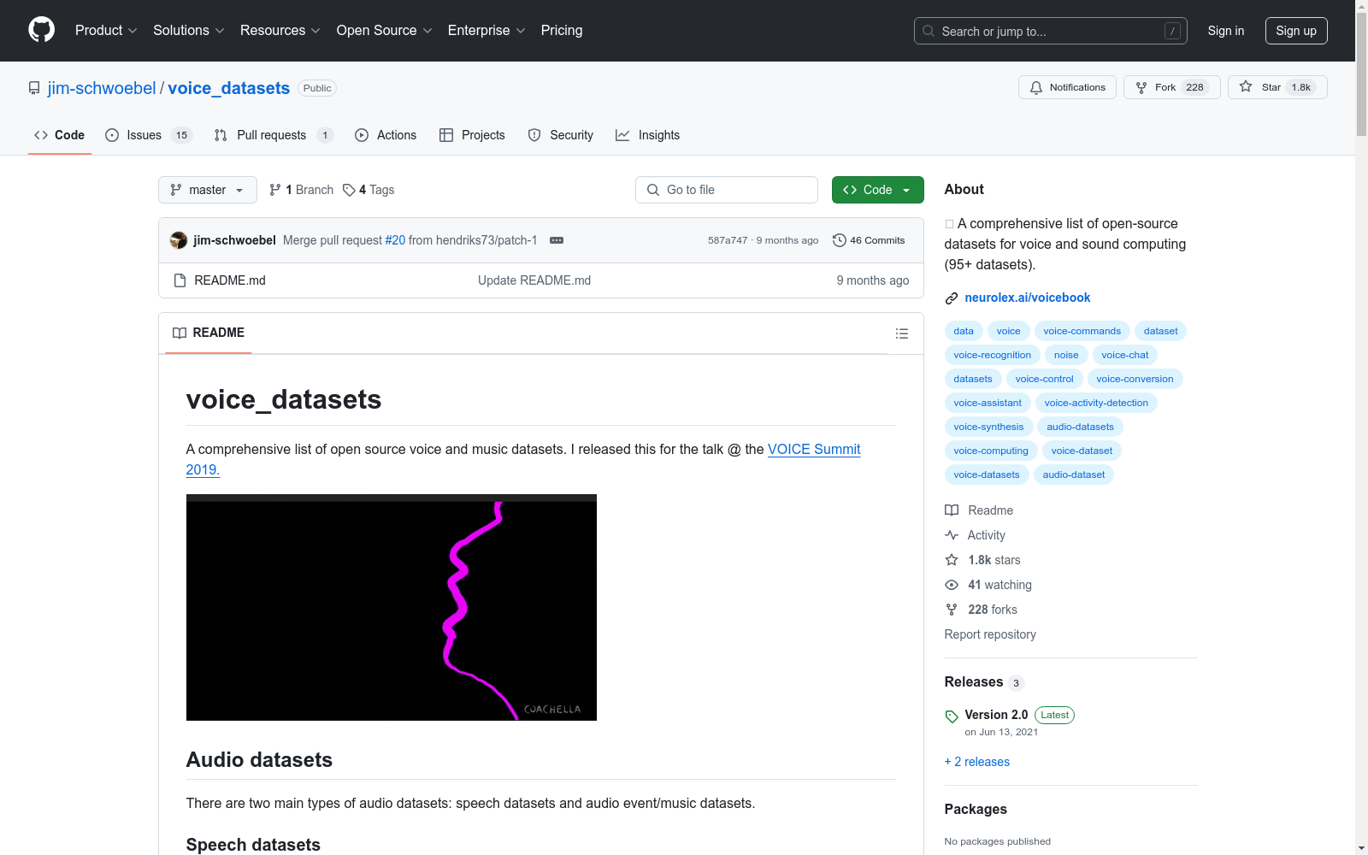Click the Fork icon

point(1141,87)
